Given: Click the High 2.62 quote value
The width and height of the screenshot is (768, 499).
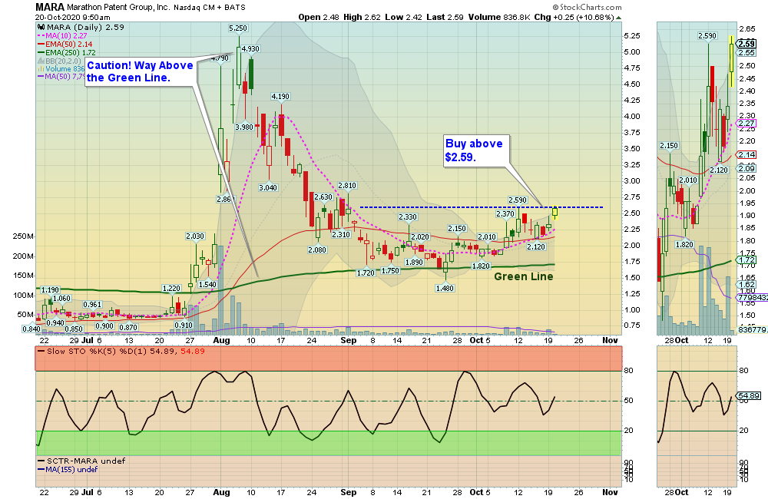Looking at the screenshot, I should pyautogui.click(x=362, y=17).
